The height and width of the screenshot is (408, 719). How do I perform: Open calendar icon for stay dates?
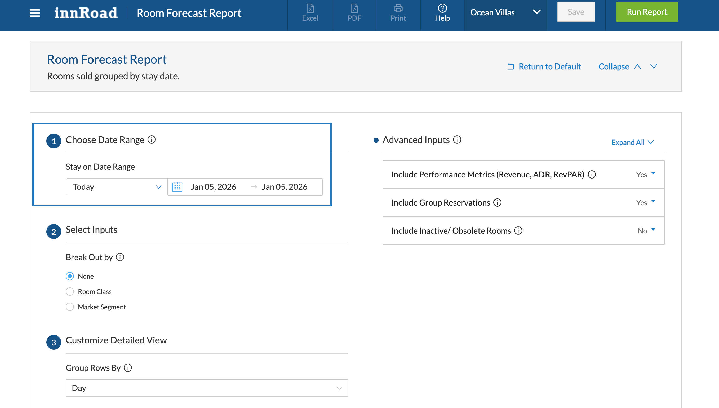coord(177,187)
